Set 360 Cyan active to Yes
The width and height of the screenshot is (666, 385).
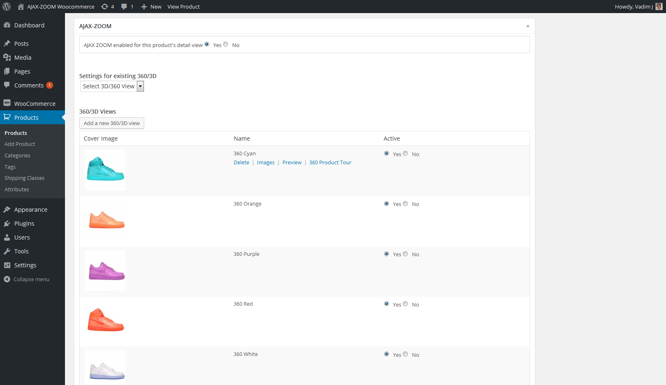pyautogui.click(x=387, y=153)
